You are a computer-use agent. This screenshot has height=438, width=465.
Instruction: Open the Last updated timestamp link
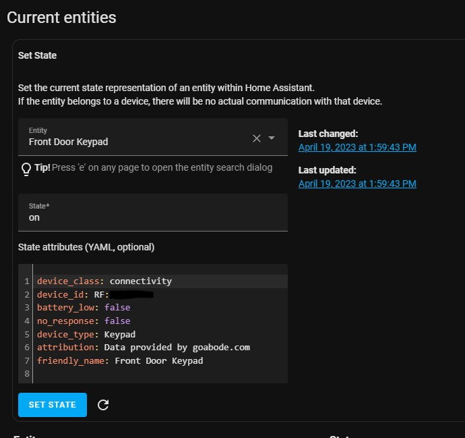pos(357,184)
